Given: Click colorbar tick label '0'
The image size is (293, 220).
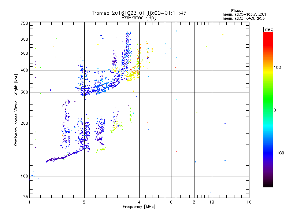Looking at the screenshot, I should pos(275,110).
